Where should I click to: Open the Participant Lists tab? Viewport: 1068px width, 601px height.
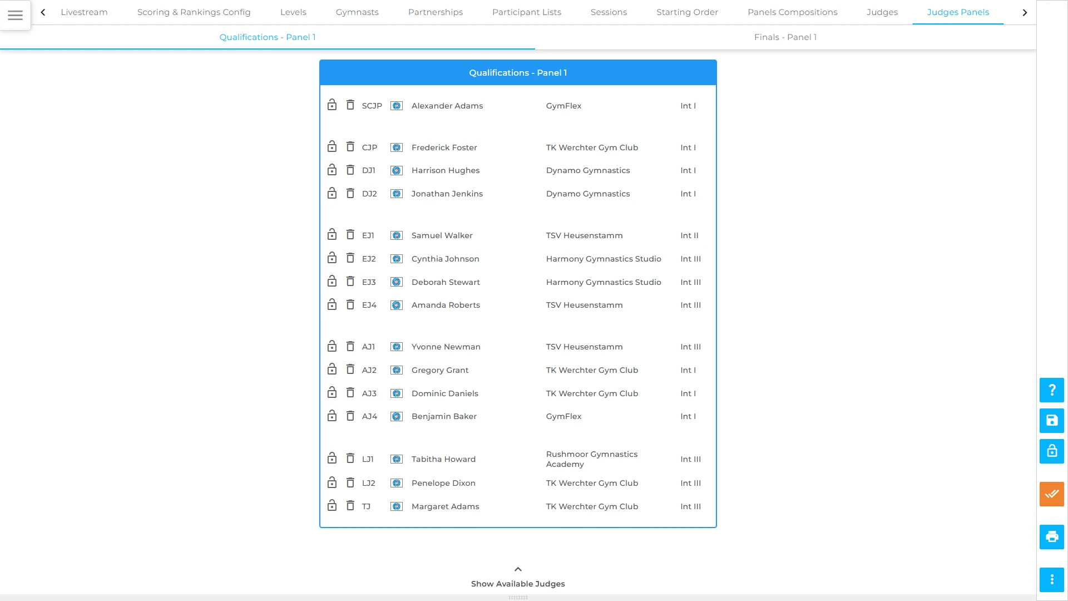[527, 12]
